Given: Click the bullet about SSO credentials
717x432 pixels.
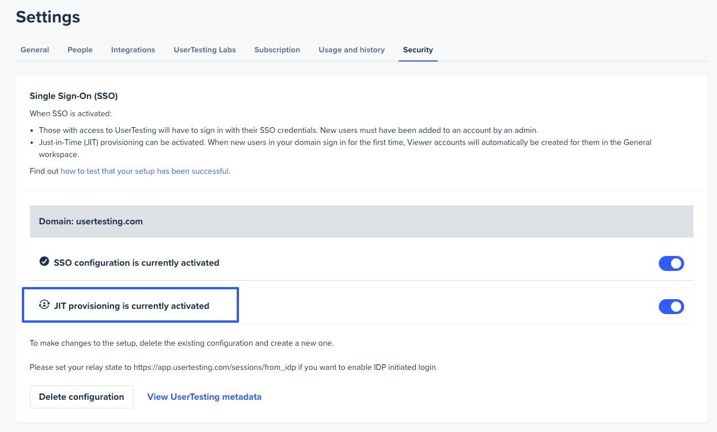Looking at the screenshot, I should tap(289, 130).
